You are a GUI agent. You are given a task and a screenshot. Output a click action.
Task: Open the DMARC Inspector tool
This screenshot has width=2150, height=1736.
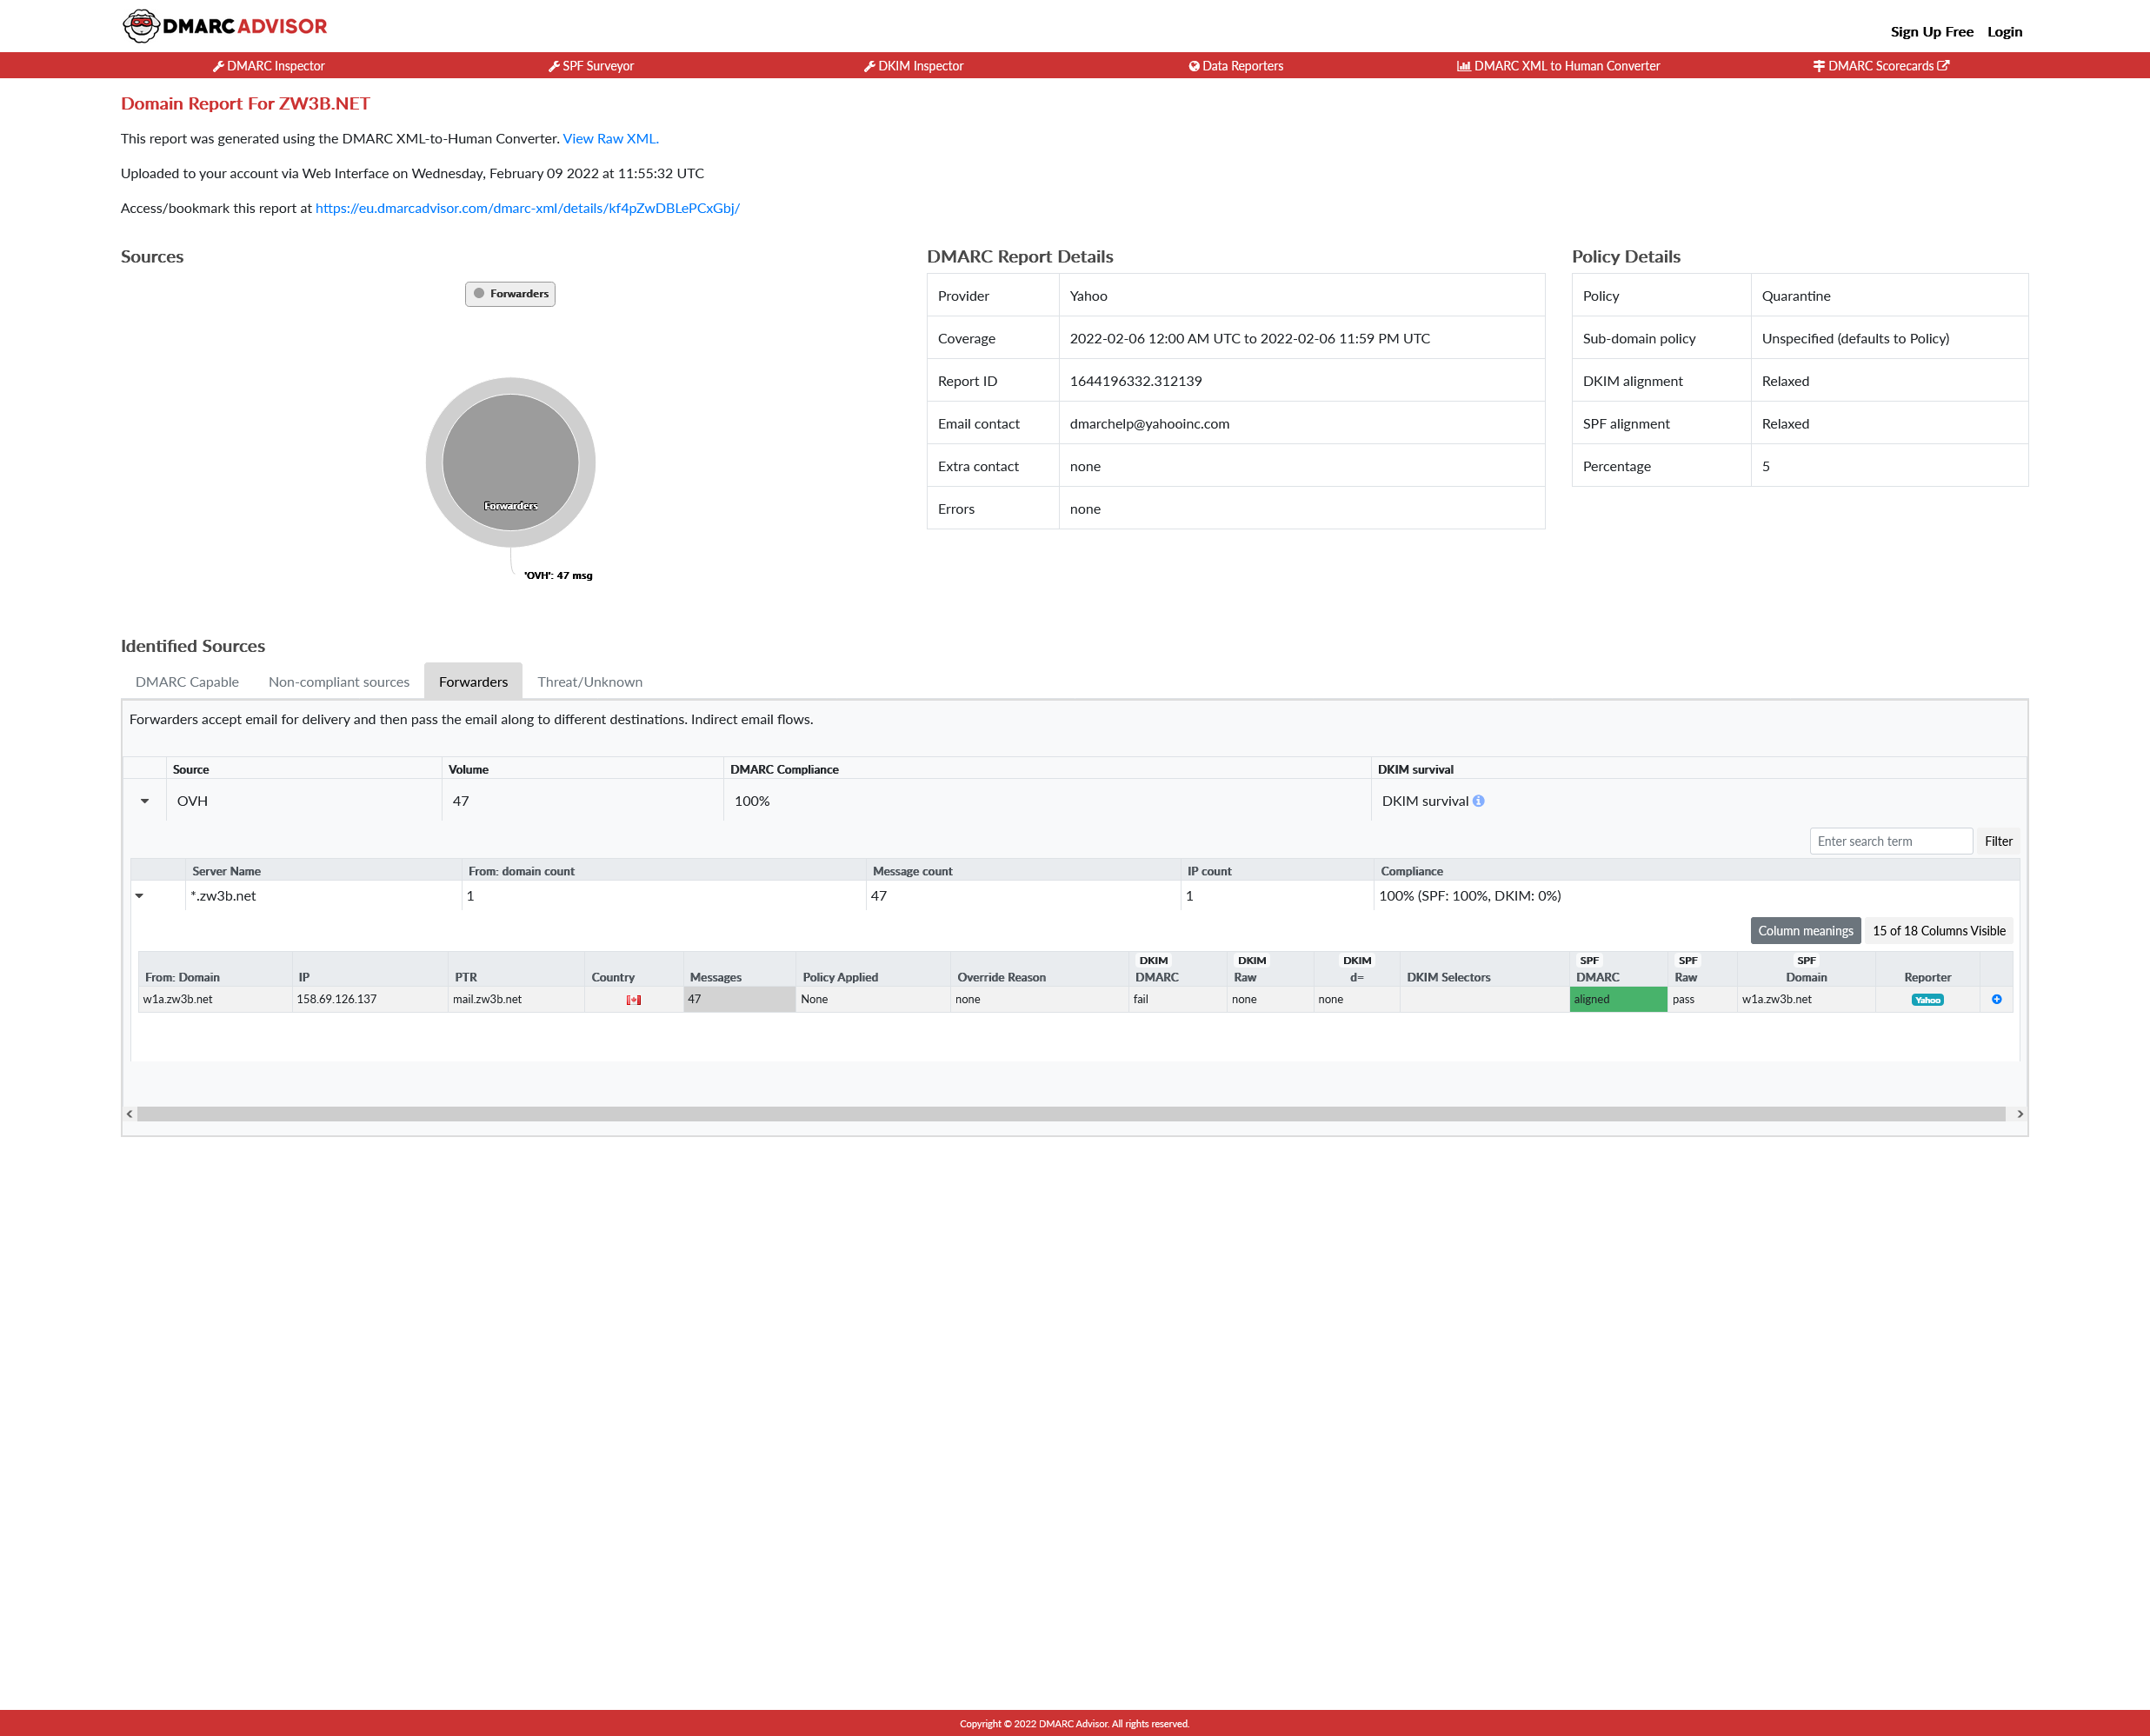(x=269, y=66)
